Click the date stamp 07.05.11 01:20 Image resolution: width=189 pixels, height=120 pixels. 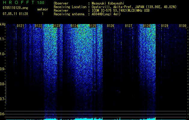[15, 14]
